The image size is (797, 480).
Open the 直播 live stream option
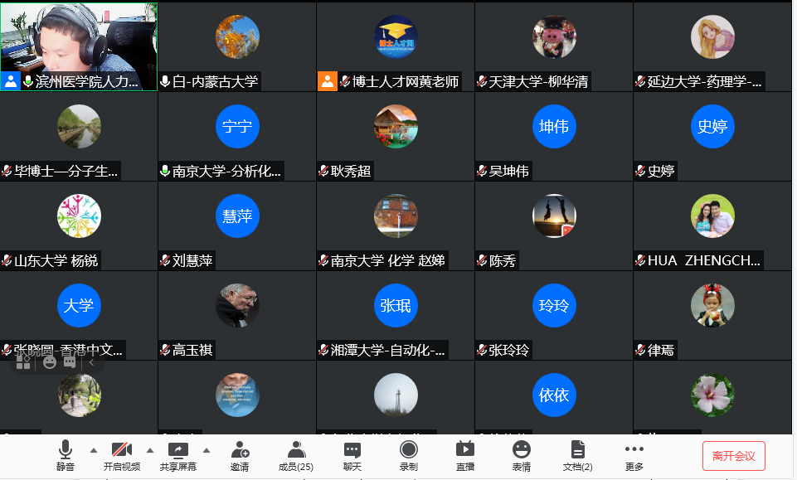tap(465, 456)
